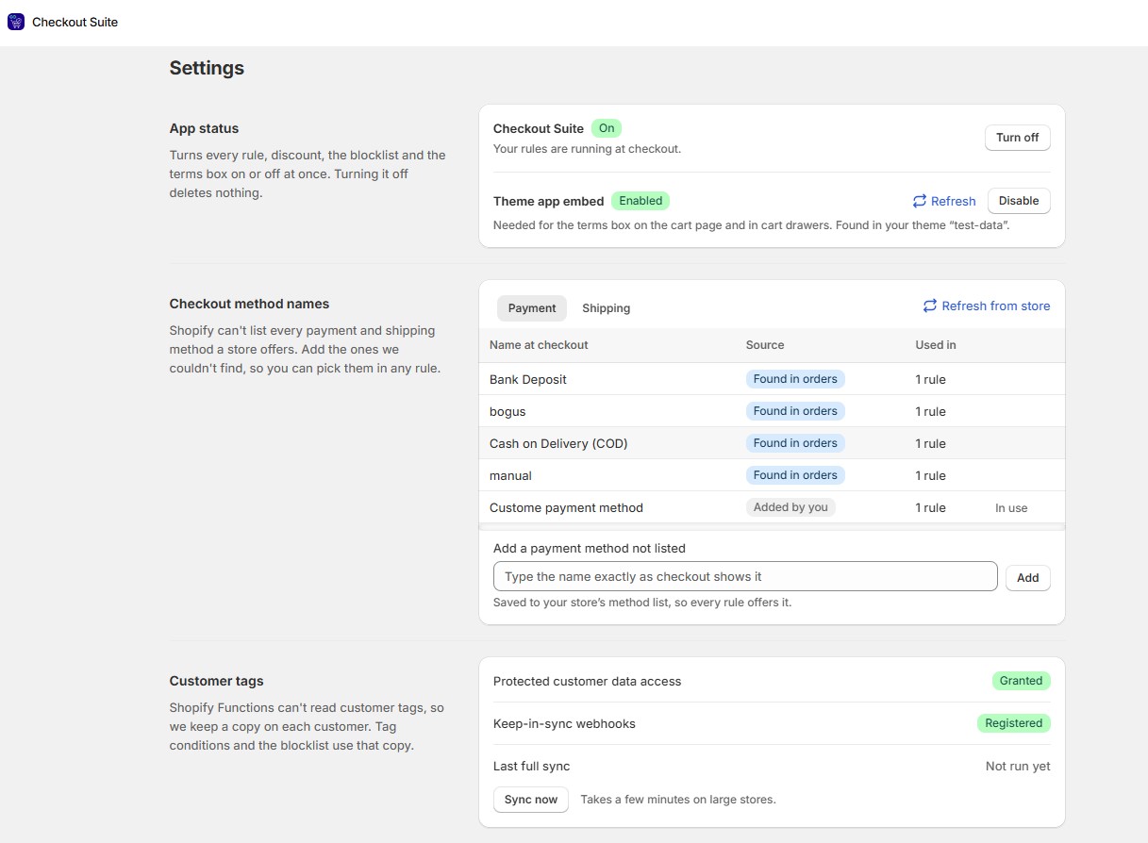
Task: Click the Source column header
Action: [765, 345]
